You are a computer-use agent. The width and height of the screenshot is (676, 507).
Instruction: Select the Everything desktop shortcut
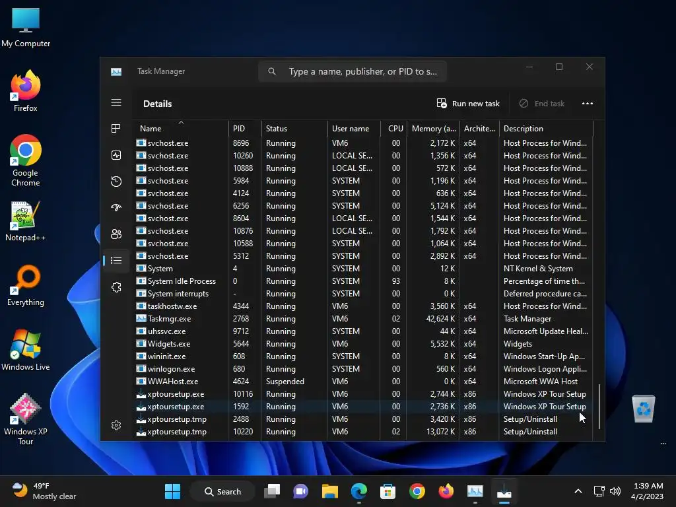click(26, 285)
